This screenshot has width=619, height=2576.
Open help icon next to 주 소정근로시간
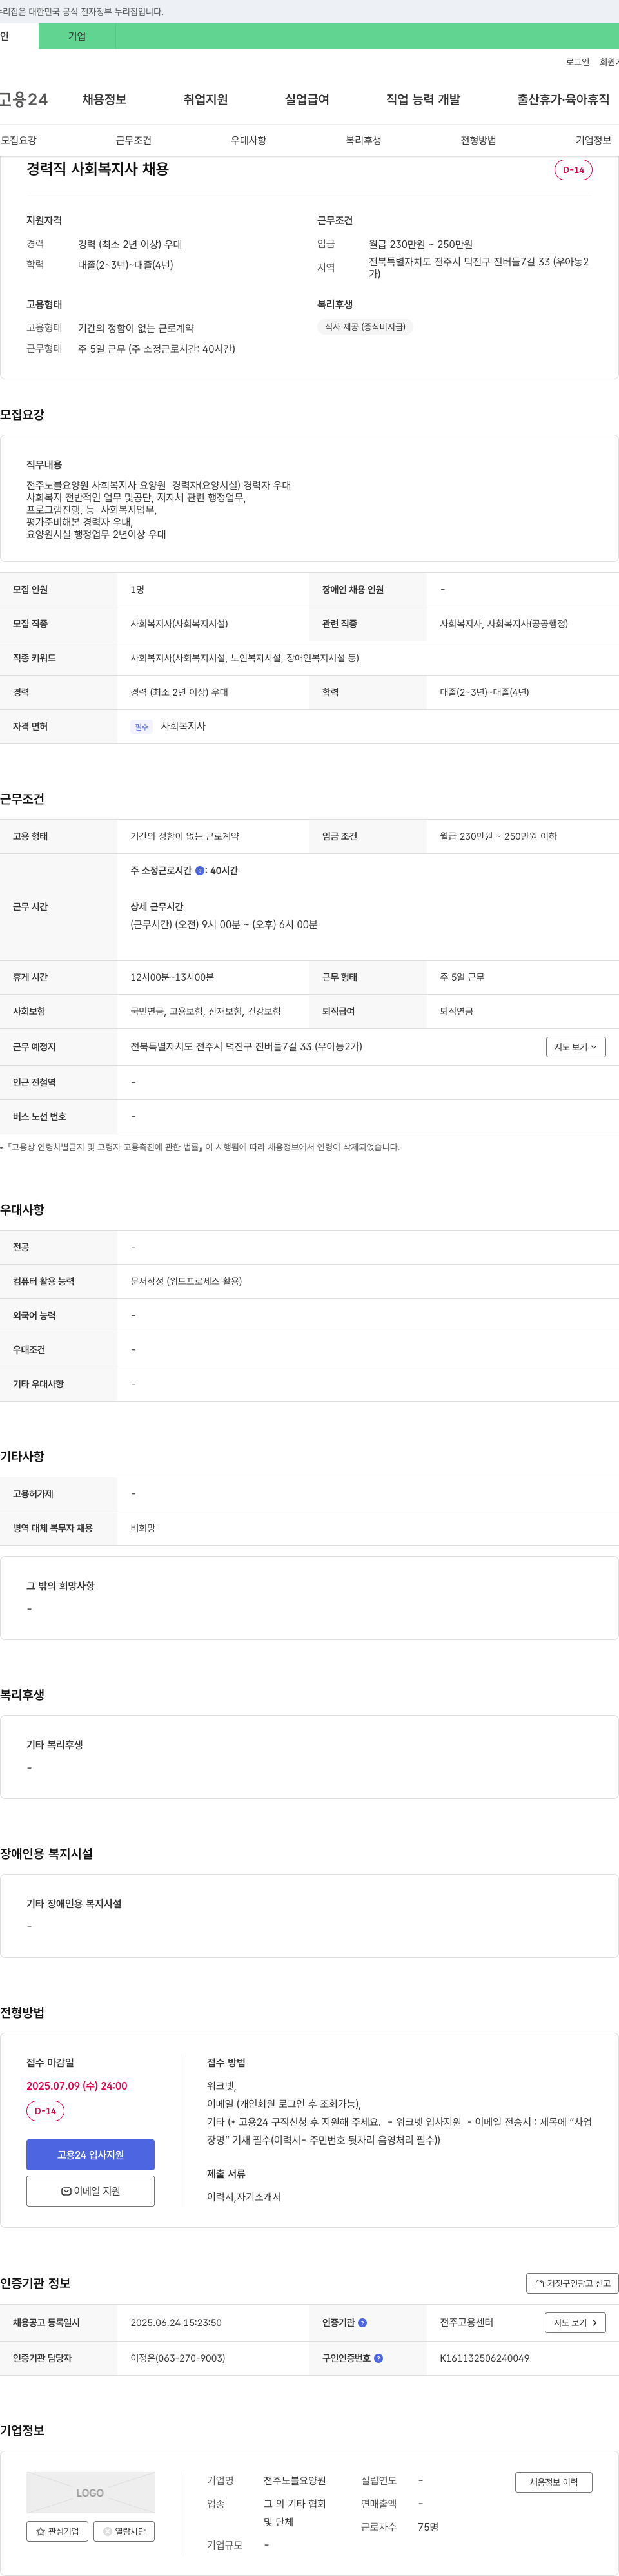tap(200, 871)
